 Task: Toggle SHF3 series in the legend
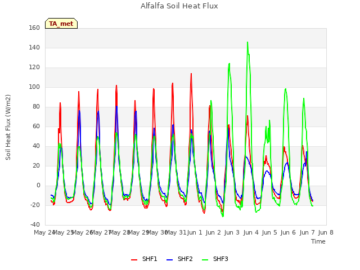pyautogui.click(x=215, y=259)
